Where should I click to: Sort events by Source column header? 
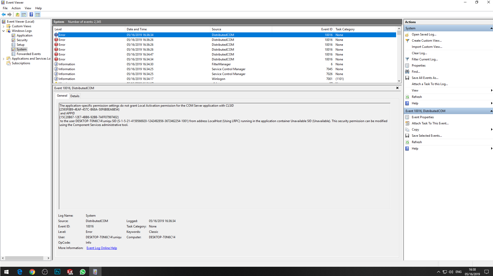(x=241, y=29)
